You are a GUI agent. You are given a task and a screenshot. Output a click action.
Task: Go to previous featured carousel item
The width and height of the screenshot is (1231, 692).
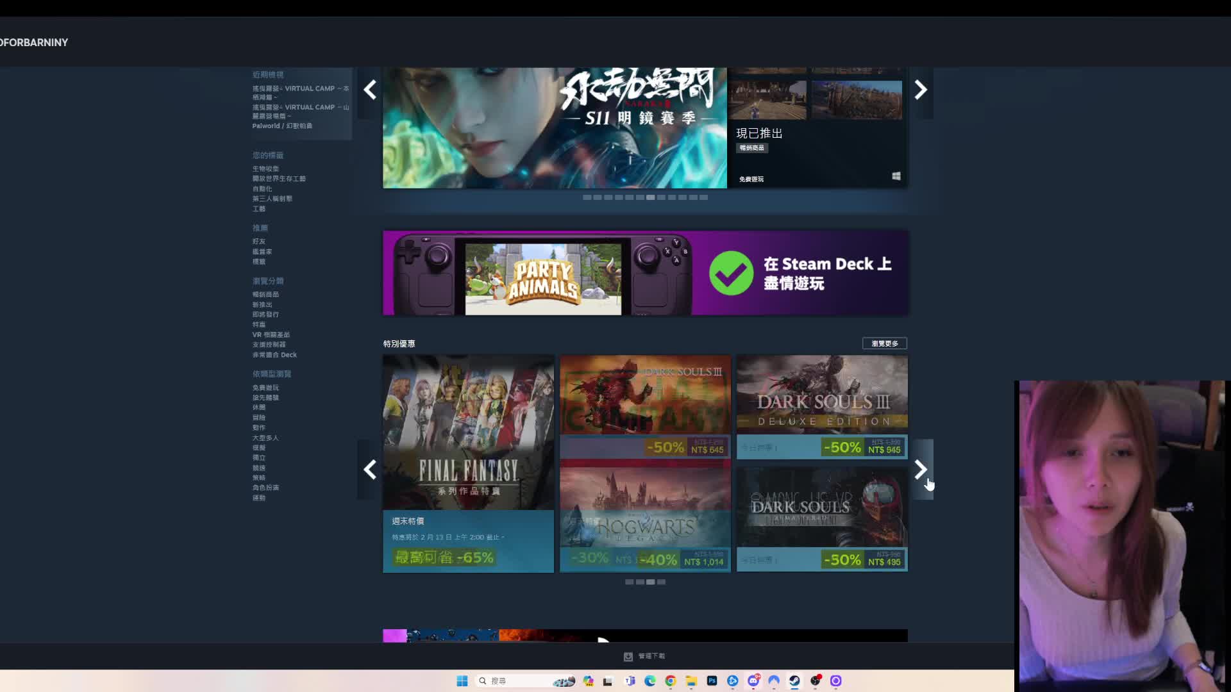click(x=369, y=90)
